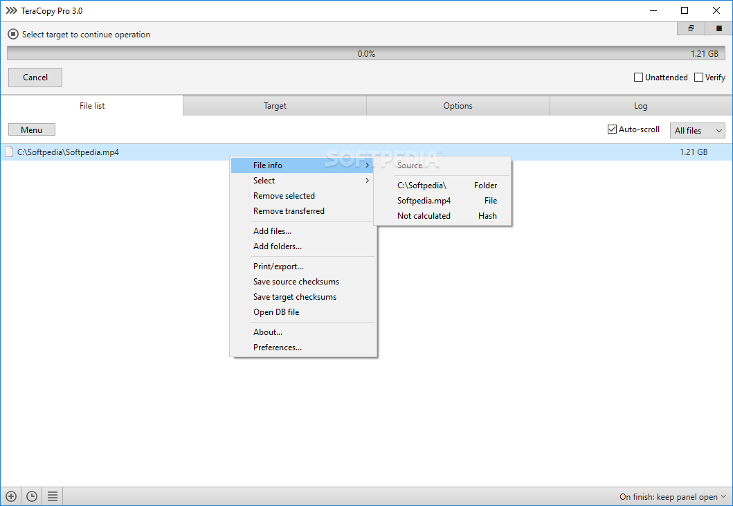
Task: Click the list lines icon in the bottom bar
Action: coord(53,496)
